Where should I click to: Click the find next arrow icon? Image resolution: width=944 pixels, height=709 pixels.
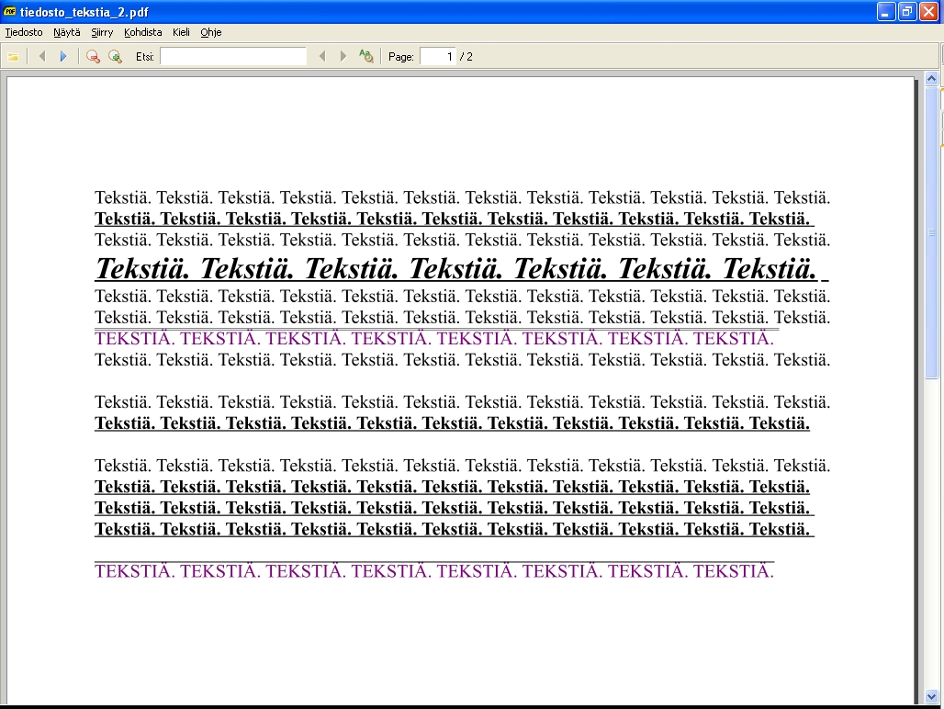click(343, 57)
